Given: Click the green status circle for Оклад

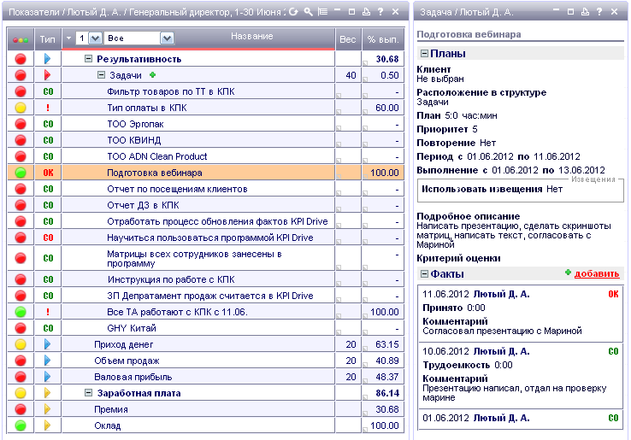Looking at the screenshot, I should [21, 425].
